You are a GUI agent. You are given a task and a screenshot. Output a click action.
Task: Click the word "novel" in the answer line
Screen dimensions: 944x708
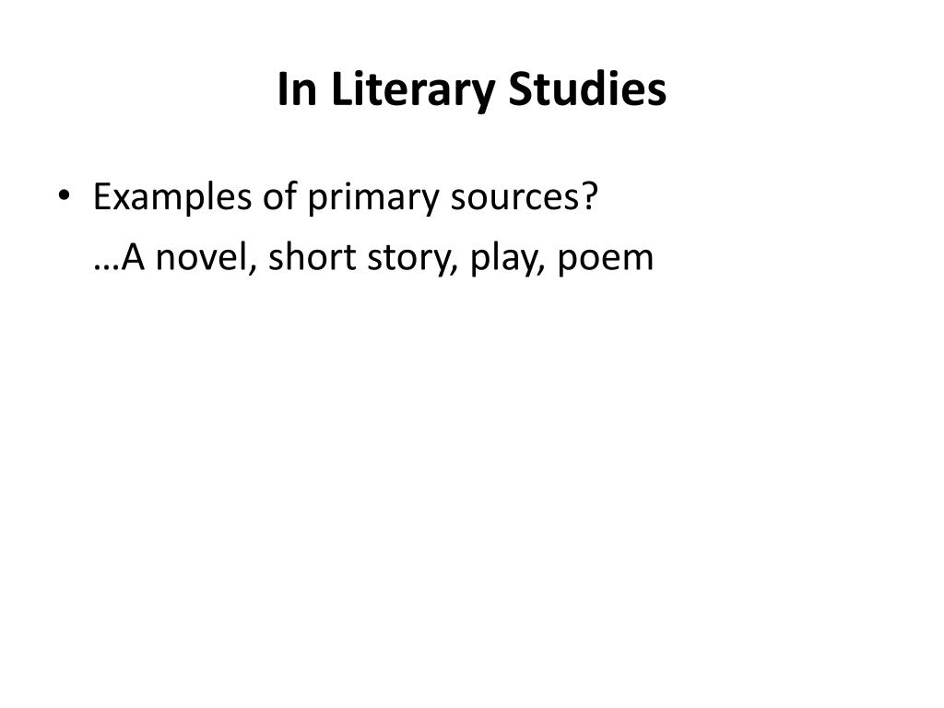click(201, 256)
